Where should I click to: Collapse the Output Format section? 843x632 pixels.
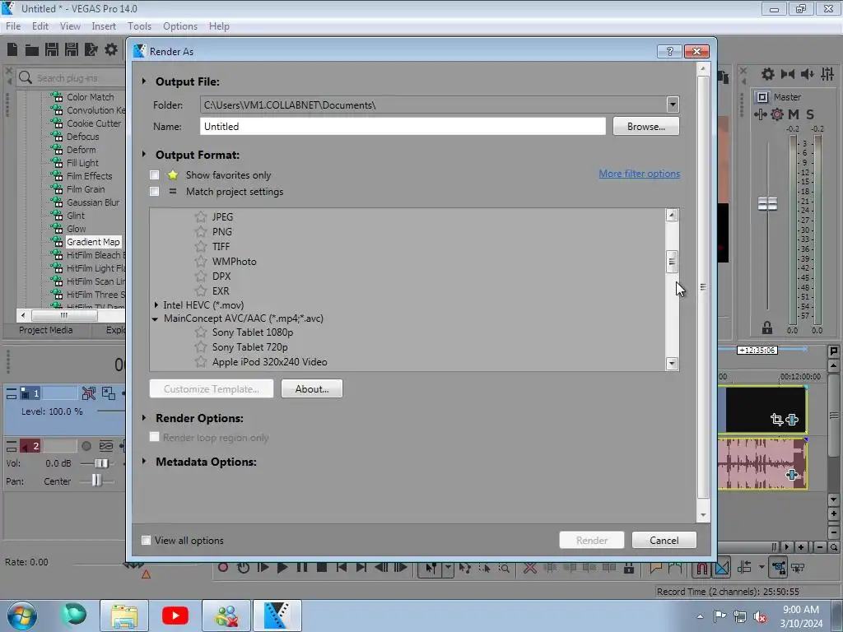coord(143,154)
